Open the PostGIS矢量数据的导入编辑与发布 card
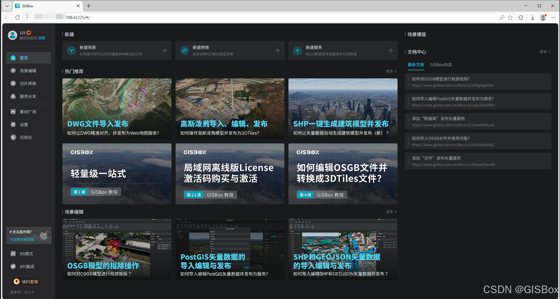Viewport: 560px width, 299px height. tap(230, 249)
